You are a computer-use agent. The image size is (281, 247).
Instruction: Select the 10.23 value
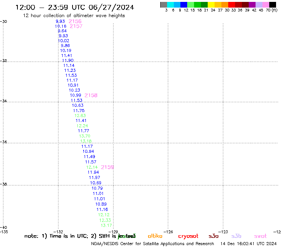tap(74, 90)
